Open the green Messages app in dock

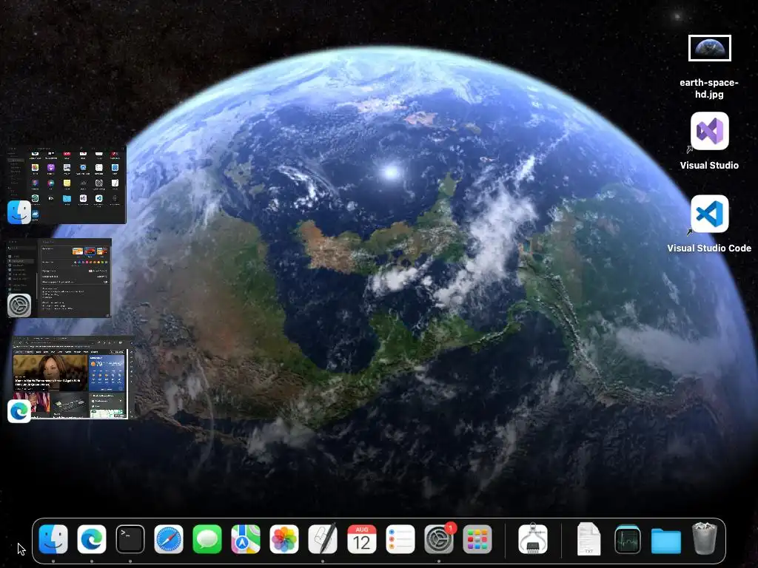click(207, 539)
